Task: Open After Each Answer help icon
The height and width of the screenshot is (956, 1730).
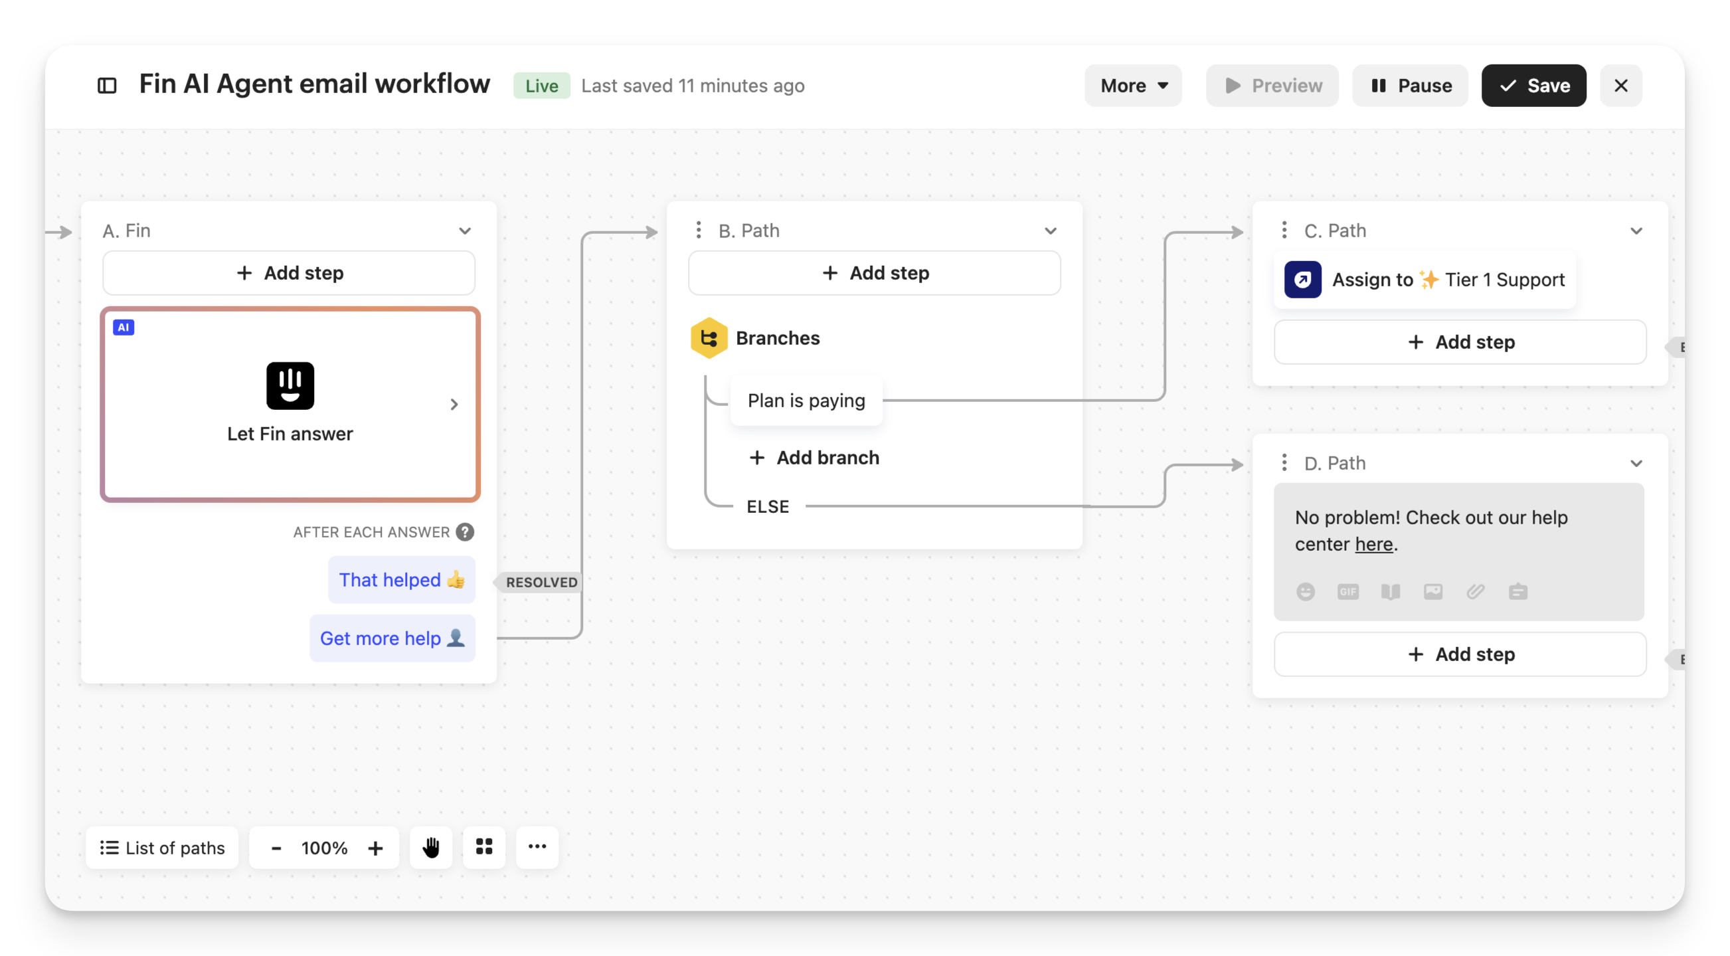Action: [x=464, y=531]
